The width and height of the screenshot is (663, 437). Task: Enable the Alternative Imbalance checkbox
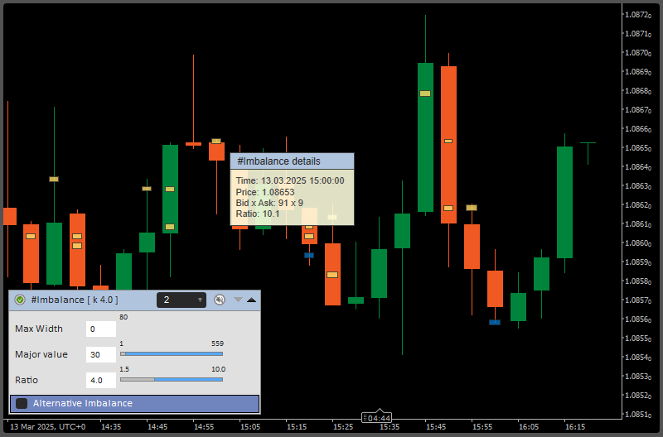pos(22,404)
